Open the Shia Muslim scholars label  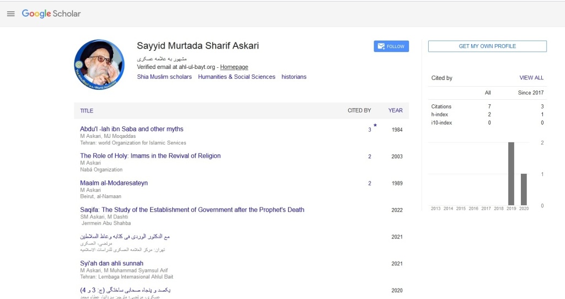pyautogui.click(x=164, y=77)
